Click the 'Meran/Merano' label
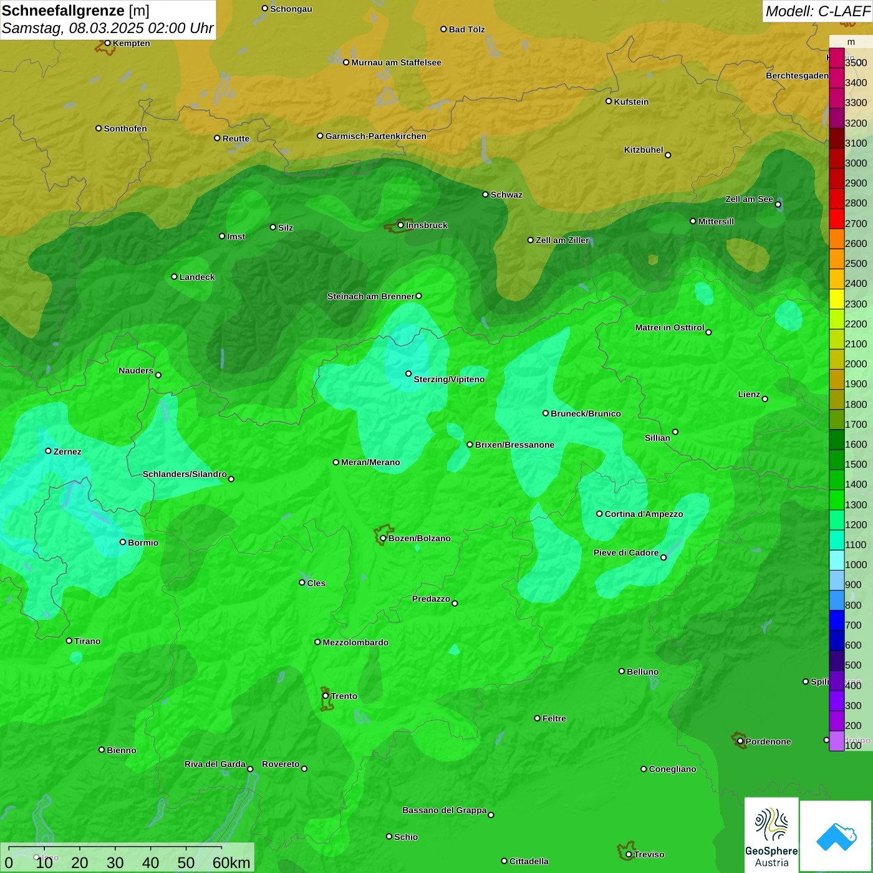Viewport: 873px width, 873px height. pyautogui.click(x=370, y=462)
